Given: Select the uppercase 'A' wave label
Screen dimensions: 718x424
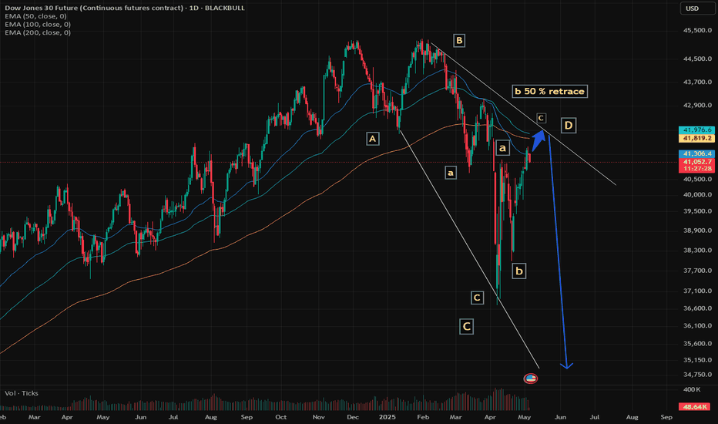Looking at the screenshot, I should click(x=372, y=139).
